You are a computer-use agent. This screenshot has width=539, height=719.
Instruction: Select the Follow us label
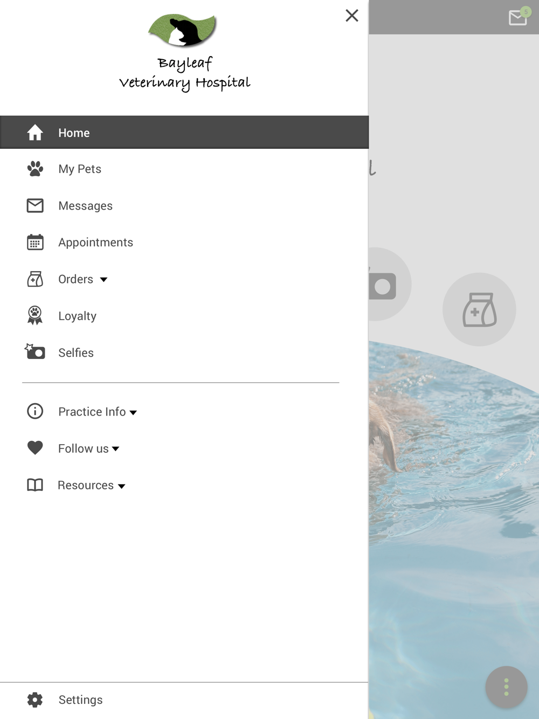[x=84, y=448]
